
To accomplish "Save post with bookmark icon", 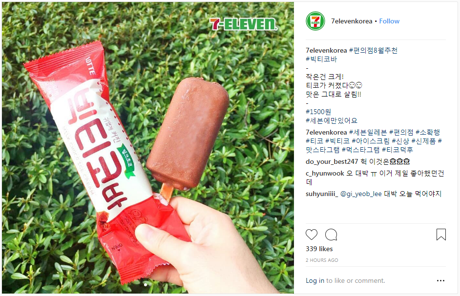I will point(441,235).
